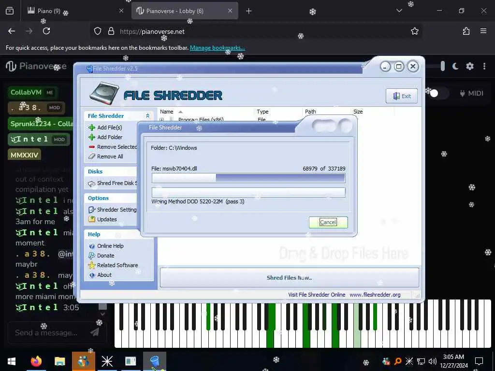Collapse the File Shredder sidebar section
495x371 pixels.
coord(147,116)
